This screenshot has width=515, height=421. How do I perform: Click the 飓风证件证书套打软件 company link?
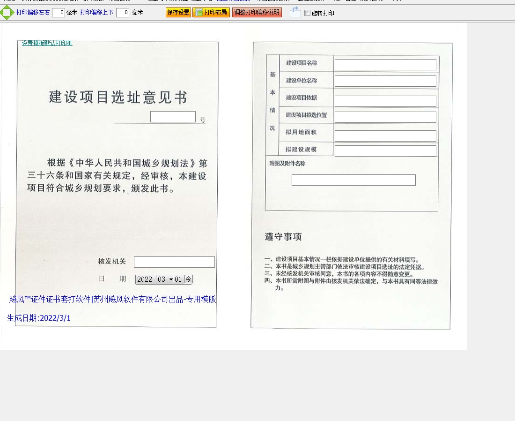(x=112, y=299)
